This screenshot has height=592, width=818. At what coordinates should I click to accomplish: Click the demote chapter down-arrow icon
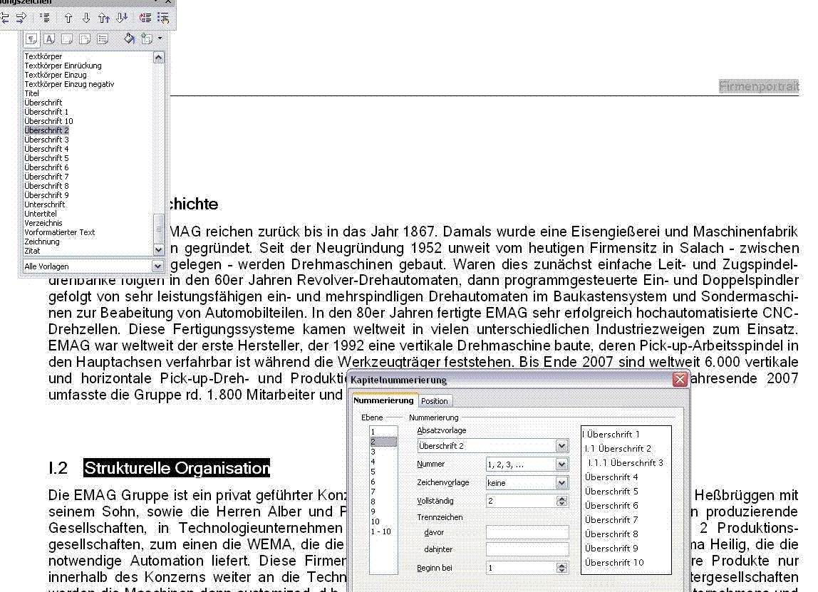pos(86,18)
